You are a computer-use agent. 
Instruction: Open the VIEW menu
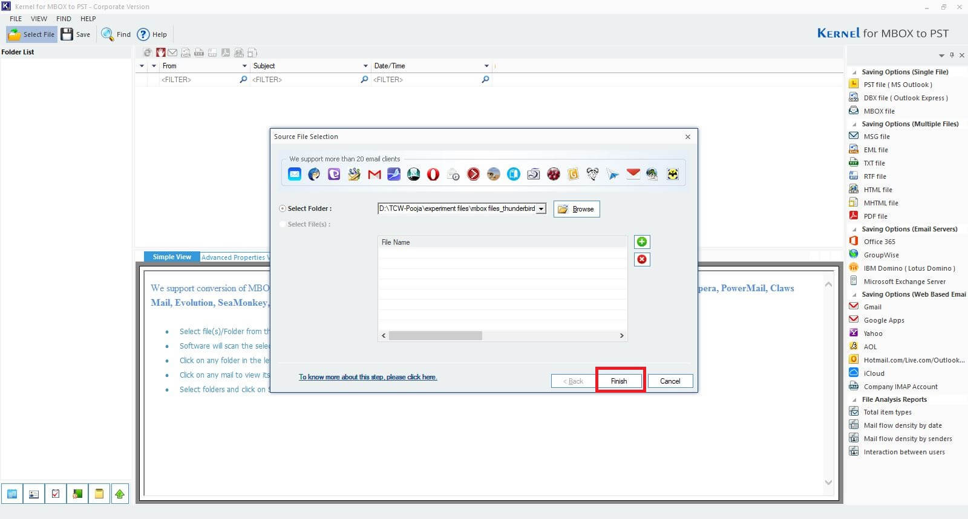click(39, 19)
